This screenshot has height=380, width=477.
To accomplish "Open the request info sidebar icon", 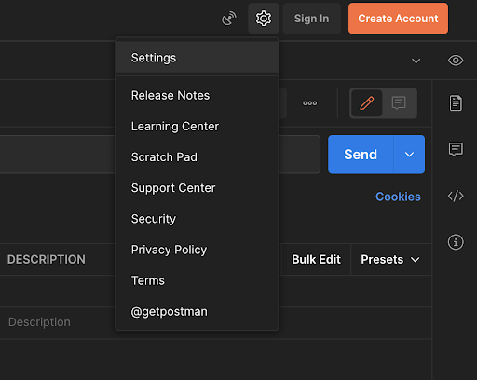I will (x=456, y=242).
